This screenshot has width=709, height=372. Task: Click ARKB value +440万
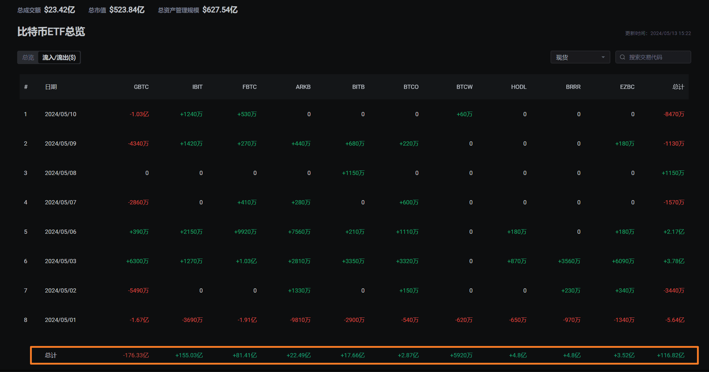301,143
